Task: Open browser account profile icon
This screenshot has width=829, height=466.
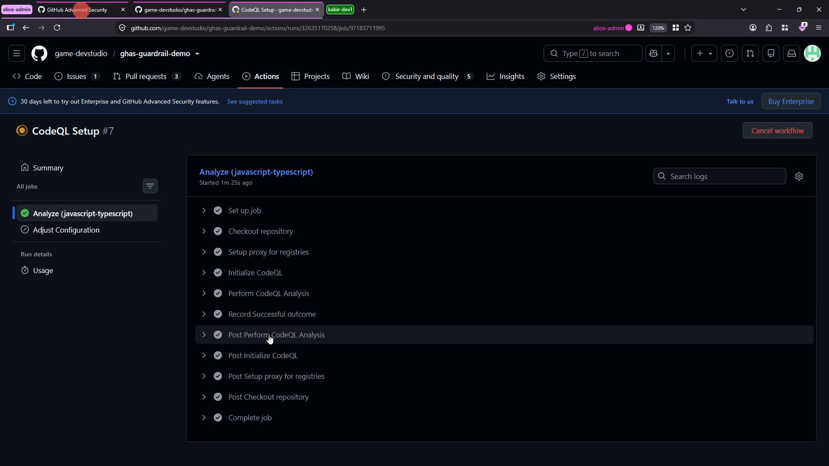Action: click(x=753, y=28)
